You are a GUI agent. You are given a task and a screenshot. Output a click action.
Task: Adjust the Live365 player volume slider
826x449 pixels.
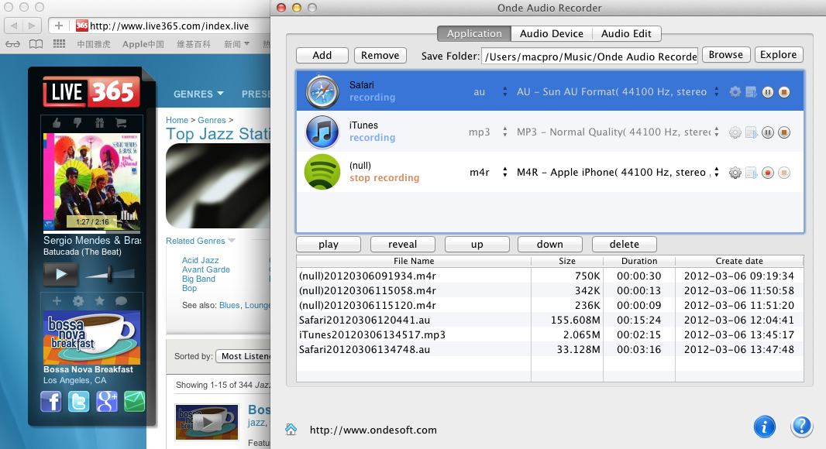point(110,273)
